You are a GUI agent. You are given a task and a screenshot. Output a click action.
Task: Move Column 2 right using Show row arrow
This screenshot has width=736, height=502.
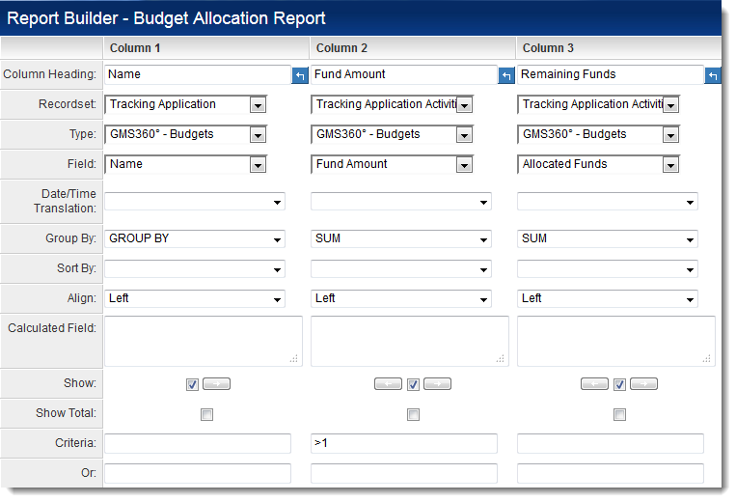pos(437,384)
